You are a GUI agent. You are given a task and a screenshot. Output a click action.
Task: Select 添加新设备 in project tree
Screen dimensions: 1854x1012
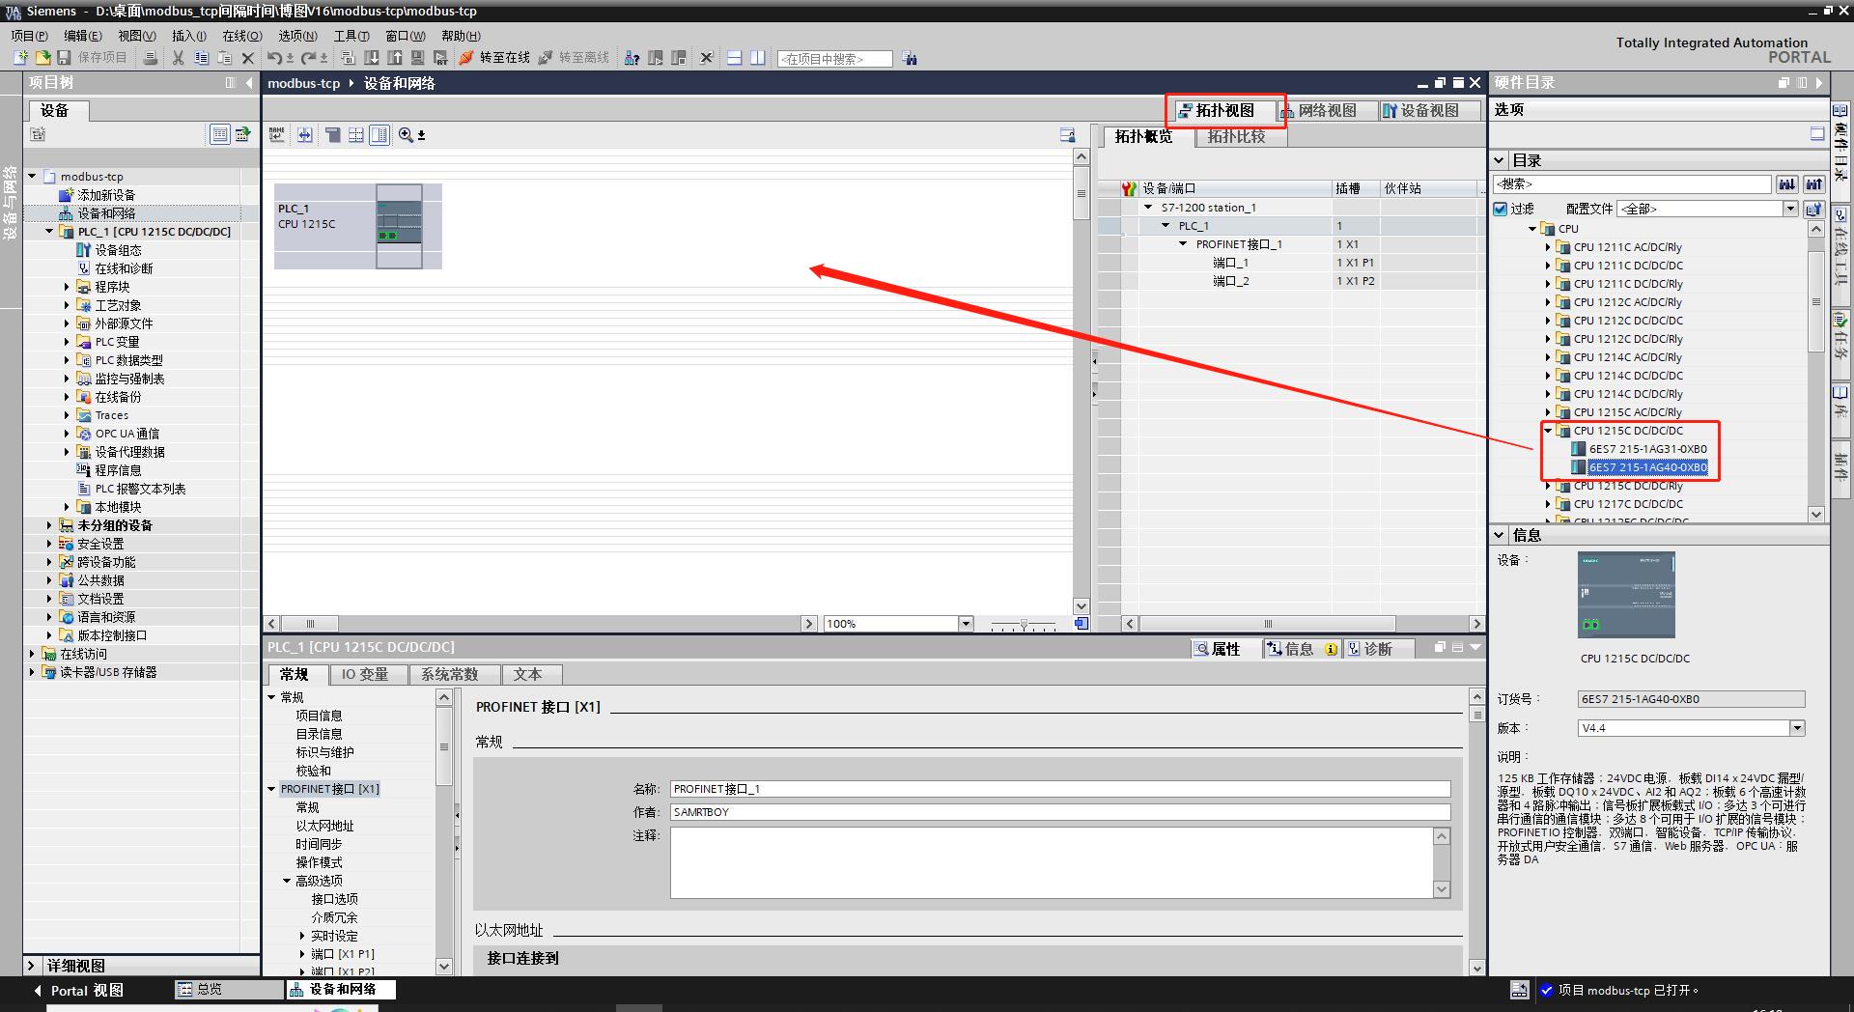106,195
